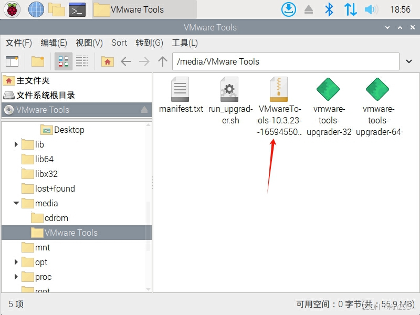Click the blue download updates tray icon

tap(288, 9)
